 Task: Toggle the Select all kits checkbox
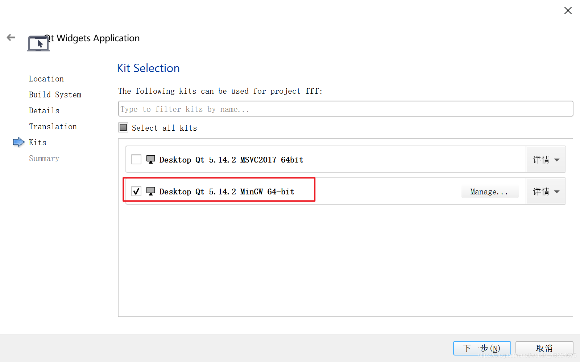pos(123,127)
